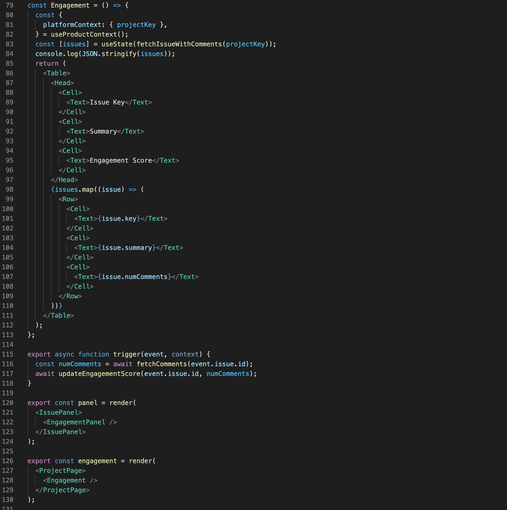This screenshot has height=510, width=507.
Task: Click the closing IssuePanel tag on line 123
Action: 60,432
